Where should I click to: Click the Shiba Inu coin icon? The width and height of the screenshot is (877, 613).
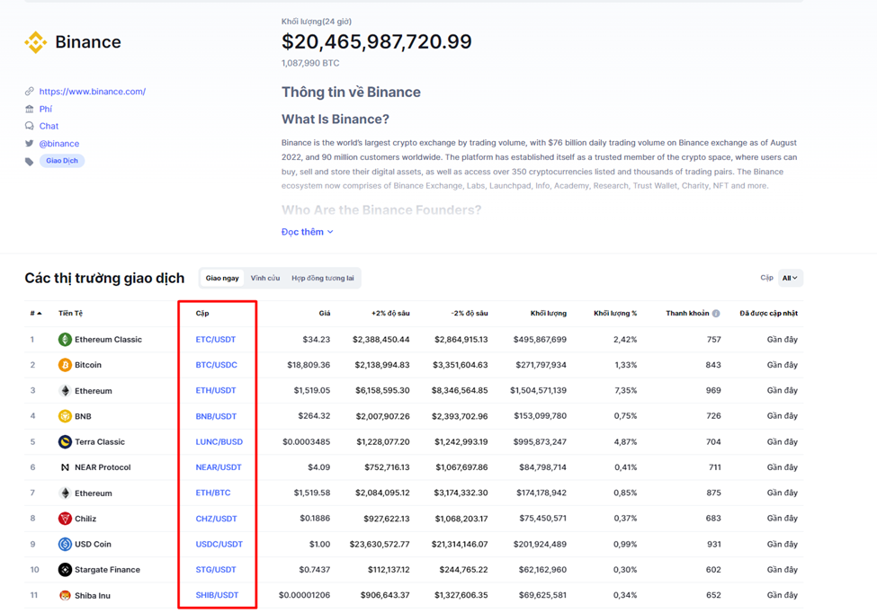coord(65,595)
